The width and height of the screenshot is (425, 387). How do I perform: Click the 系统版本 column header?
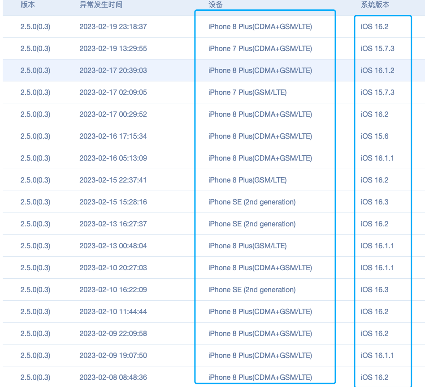(x=375, y=4)
